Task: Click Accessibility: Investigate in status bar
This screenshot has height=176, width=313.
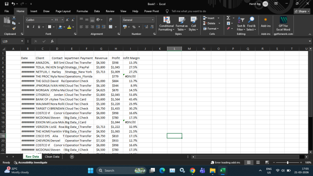Action: coord(30,162)
